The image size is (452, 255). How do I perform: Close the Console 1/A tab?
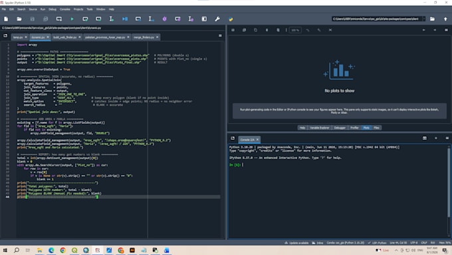pyautogui.click(x=257, y=140)
